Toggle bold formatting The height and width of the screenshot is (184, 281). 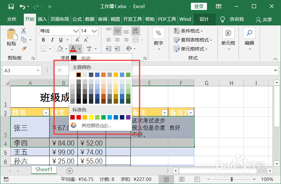(x=43, y=40)
